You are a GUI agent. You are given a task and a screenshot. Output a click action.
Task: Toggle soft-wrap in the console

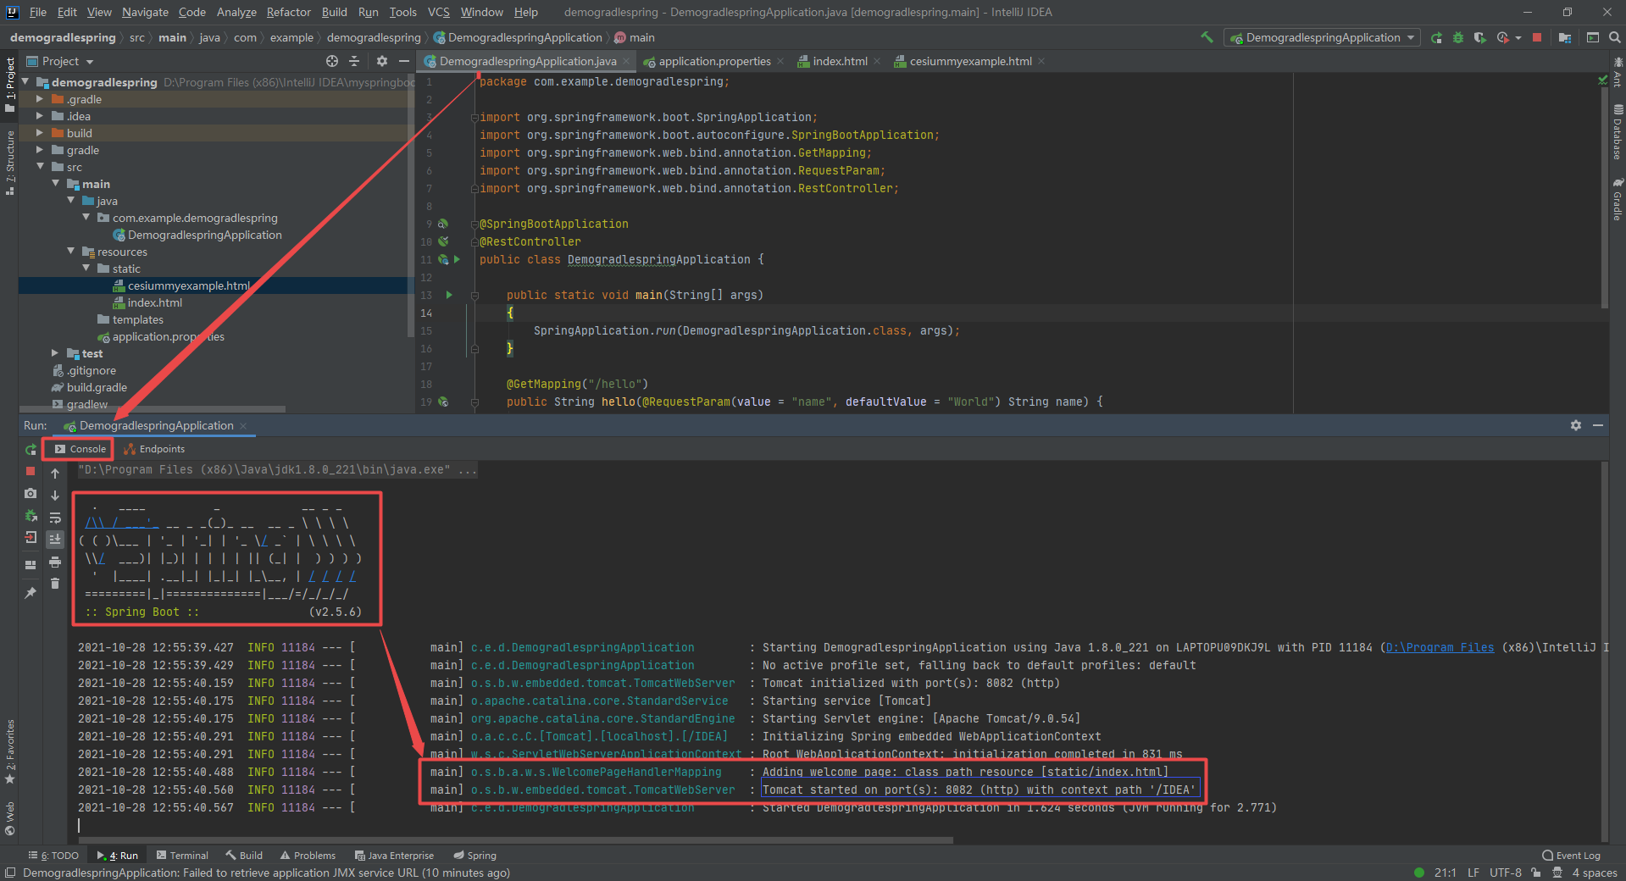point(55,518)
